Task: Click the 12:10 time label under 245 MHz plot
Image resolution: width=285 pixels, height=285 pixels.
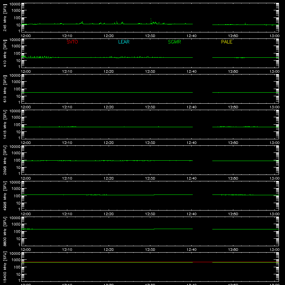Action: click(67, 36)
